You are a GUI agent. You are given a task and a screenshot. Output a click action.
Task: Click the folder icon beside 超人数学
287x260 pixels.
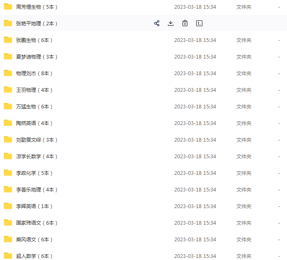point(8,255)
